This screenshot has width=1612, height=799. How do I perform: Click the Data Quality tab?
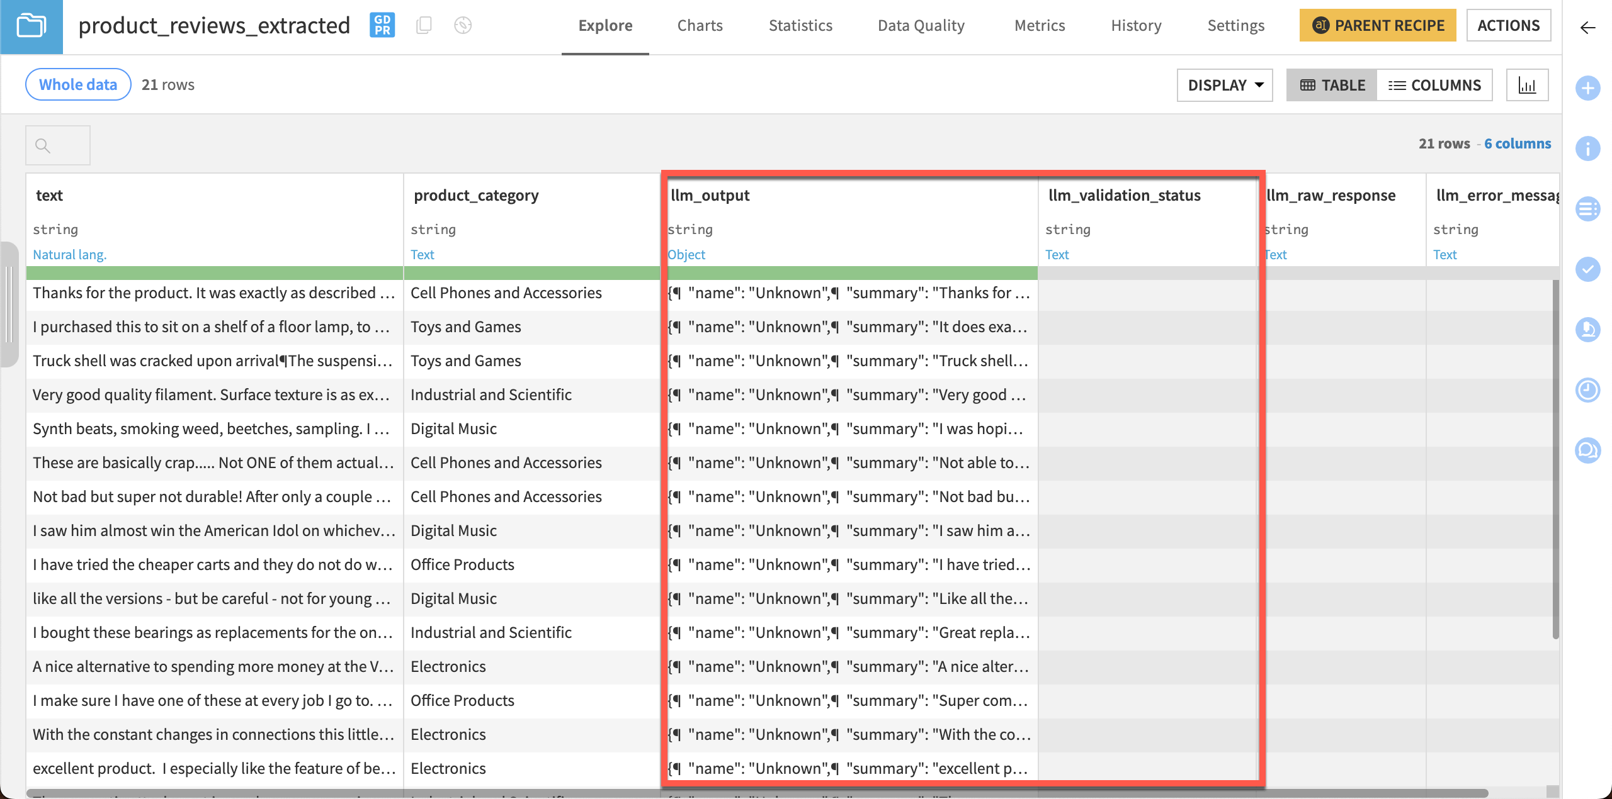(921, 26)
